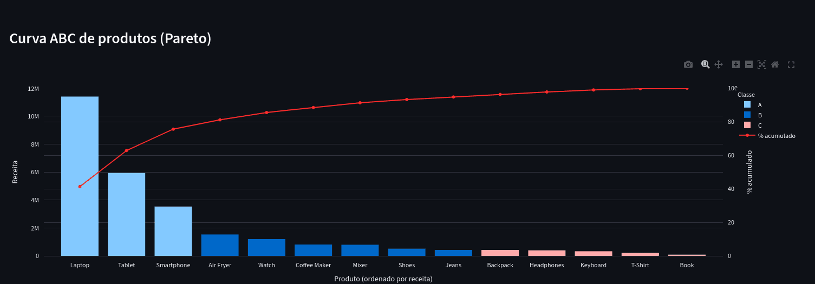Click the '12M' y-axis tick label
Screen dimensions: 815x284
(33, 89)
